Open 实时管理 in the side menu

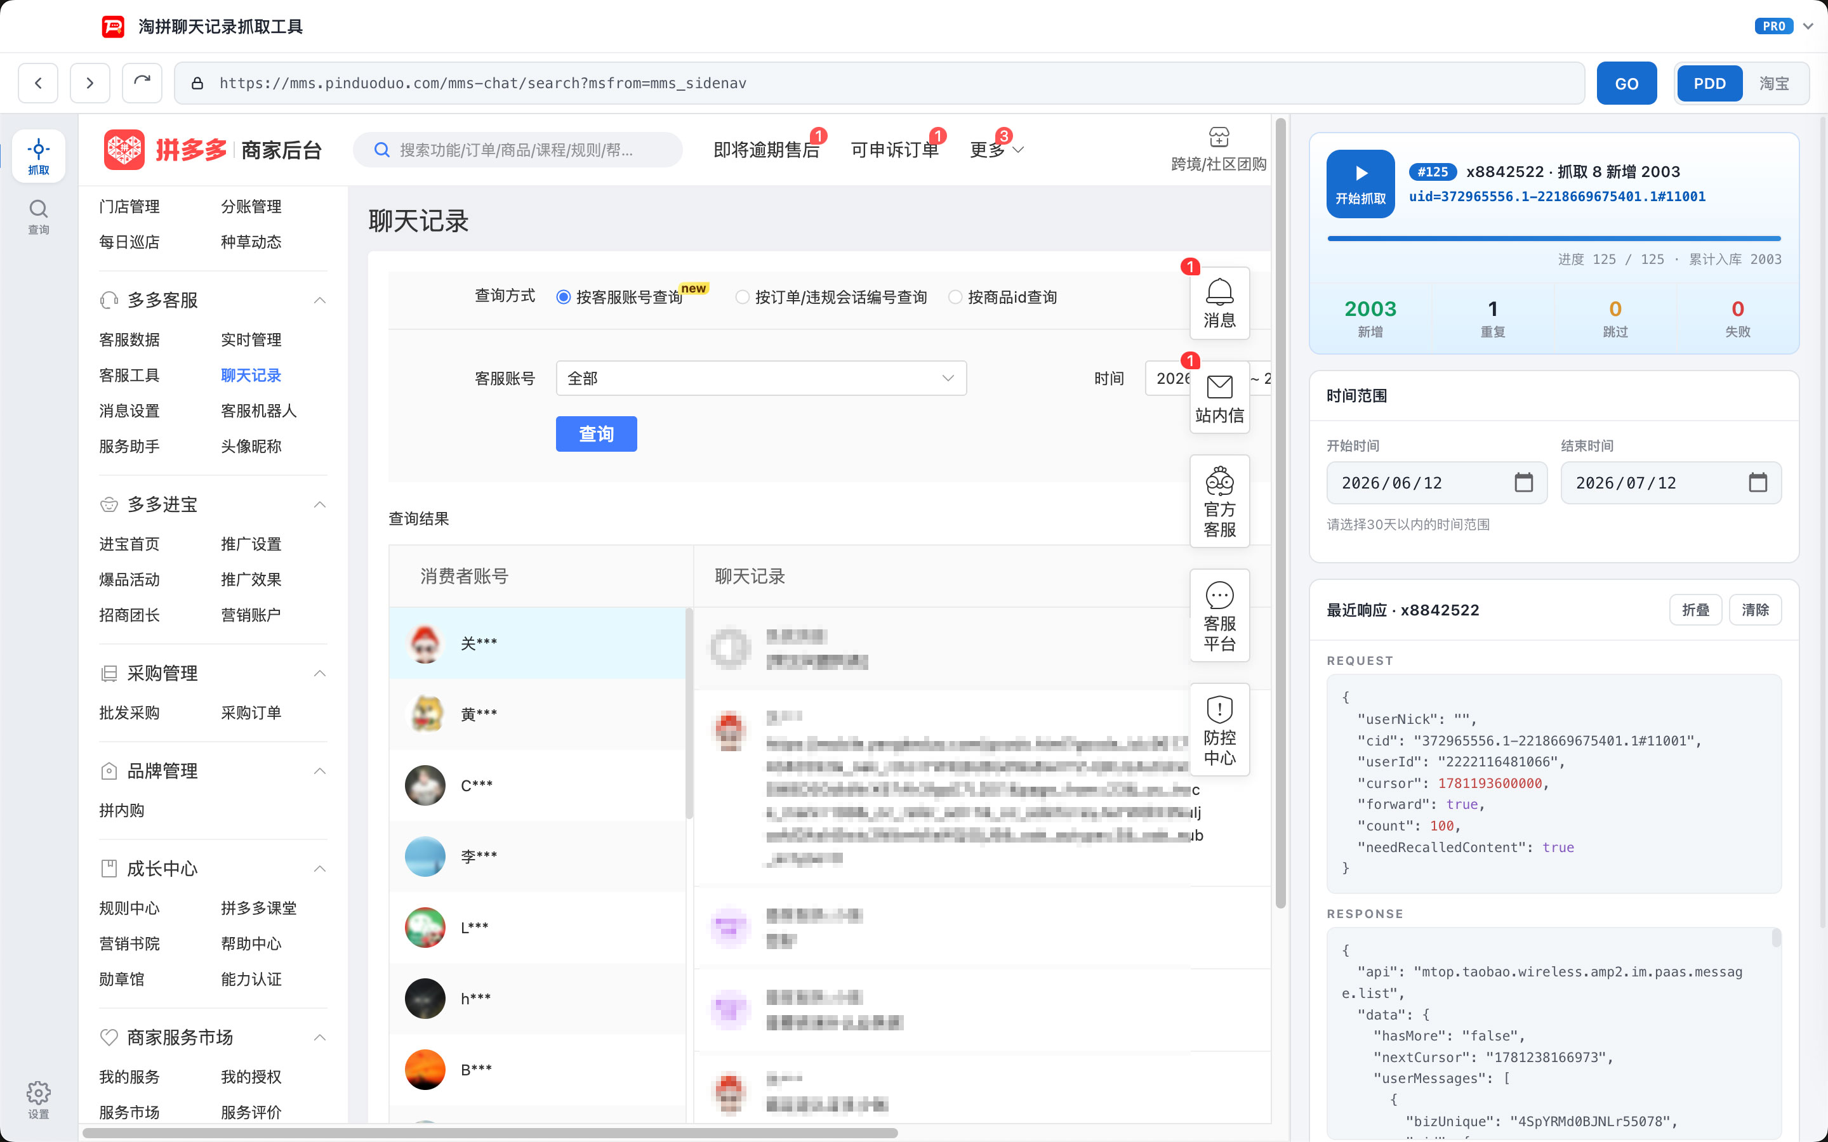point(251,340)
